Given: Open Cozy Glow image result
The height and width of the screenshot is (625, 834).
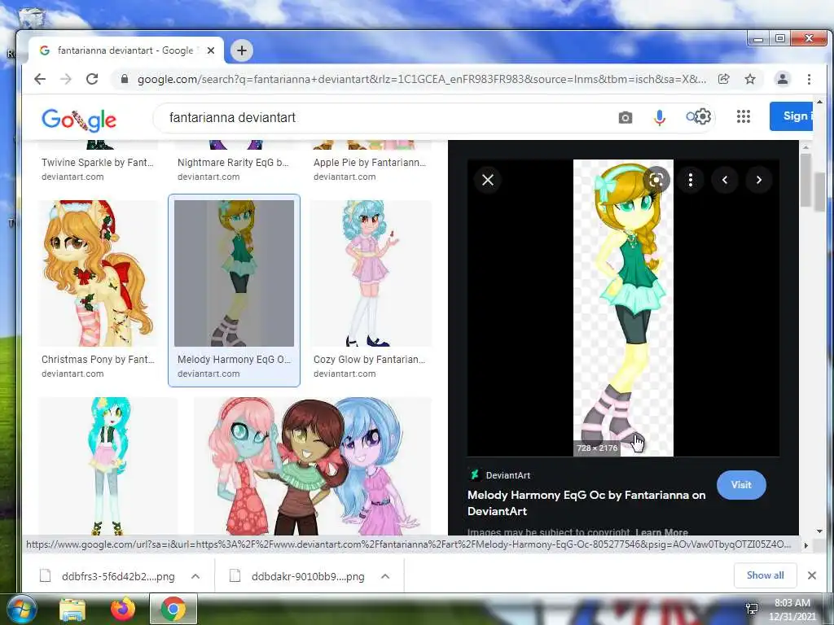Looking at the screenshot, I should point(371,273).
